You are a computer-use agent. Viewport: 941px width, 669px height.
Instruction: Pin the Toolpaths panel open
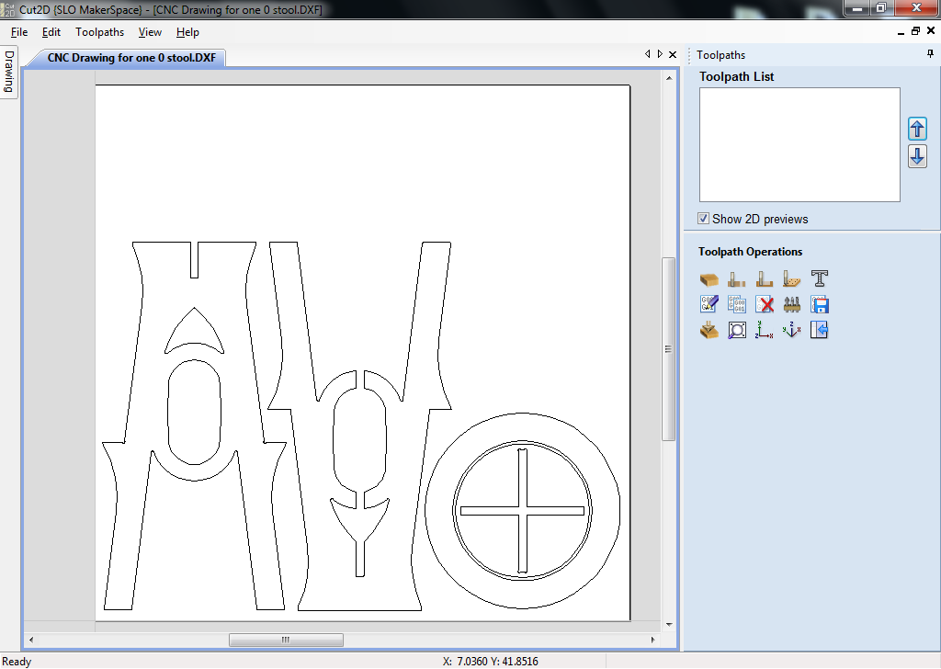coord(931,54)
